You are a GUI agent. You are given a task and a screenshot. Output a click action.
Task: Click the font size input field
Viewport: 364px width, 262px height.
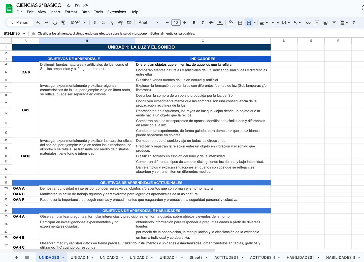(x=176, y=22)
